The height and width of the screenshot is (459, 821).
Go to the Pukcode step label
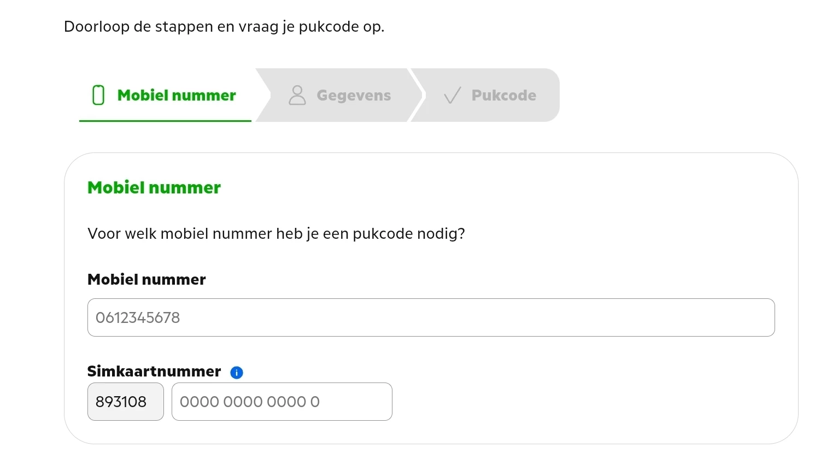(503, 95)
